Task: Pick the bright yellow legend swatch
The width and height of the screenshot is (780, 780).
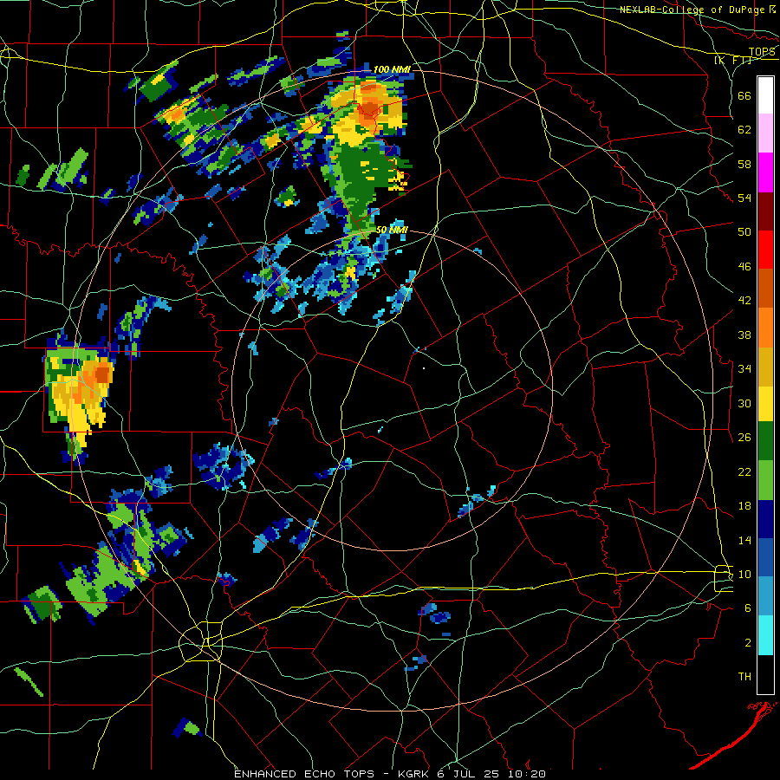Action: coord(765,402)
